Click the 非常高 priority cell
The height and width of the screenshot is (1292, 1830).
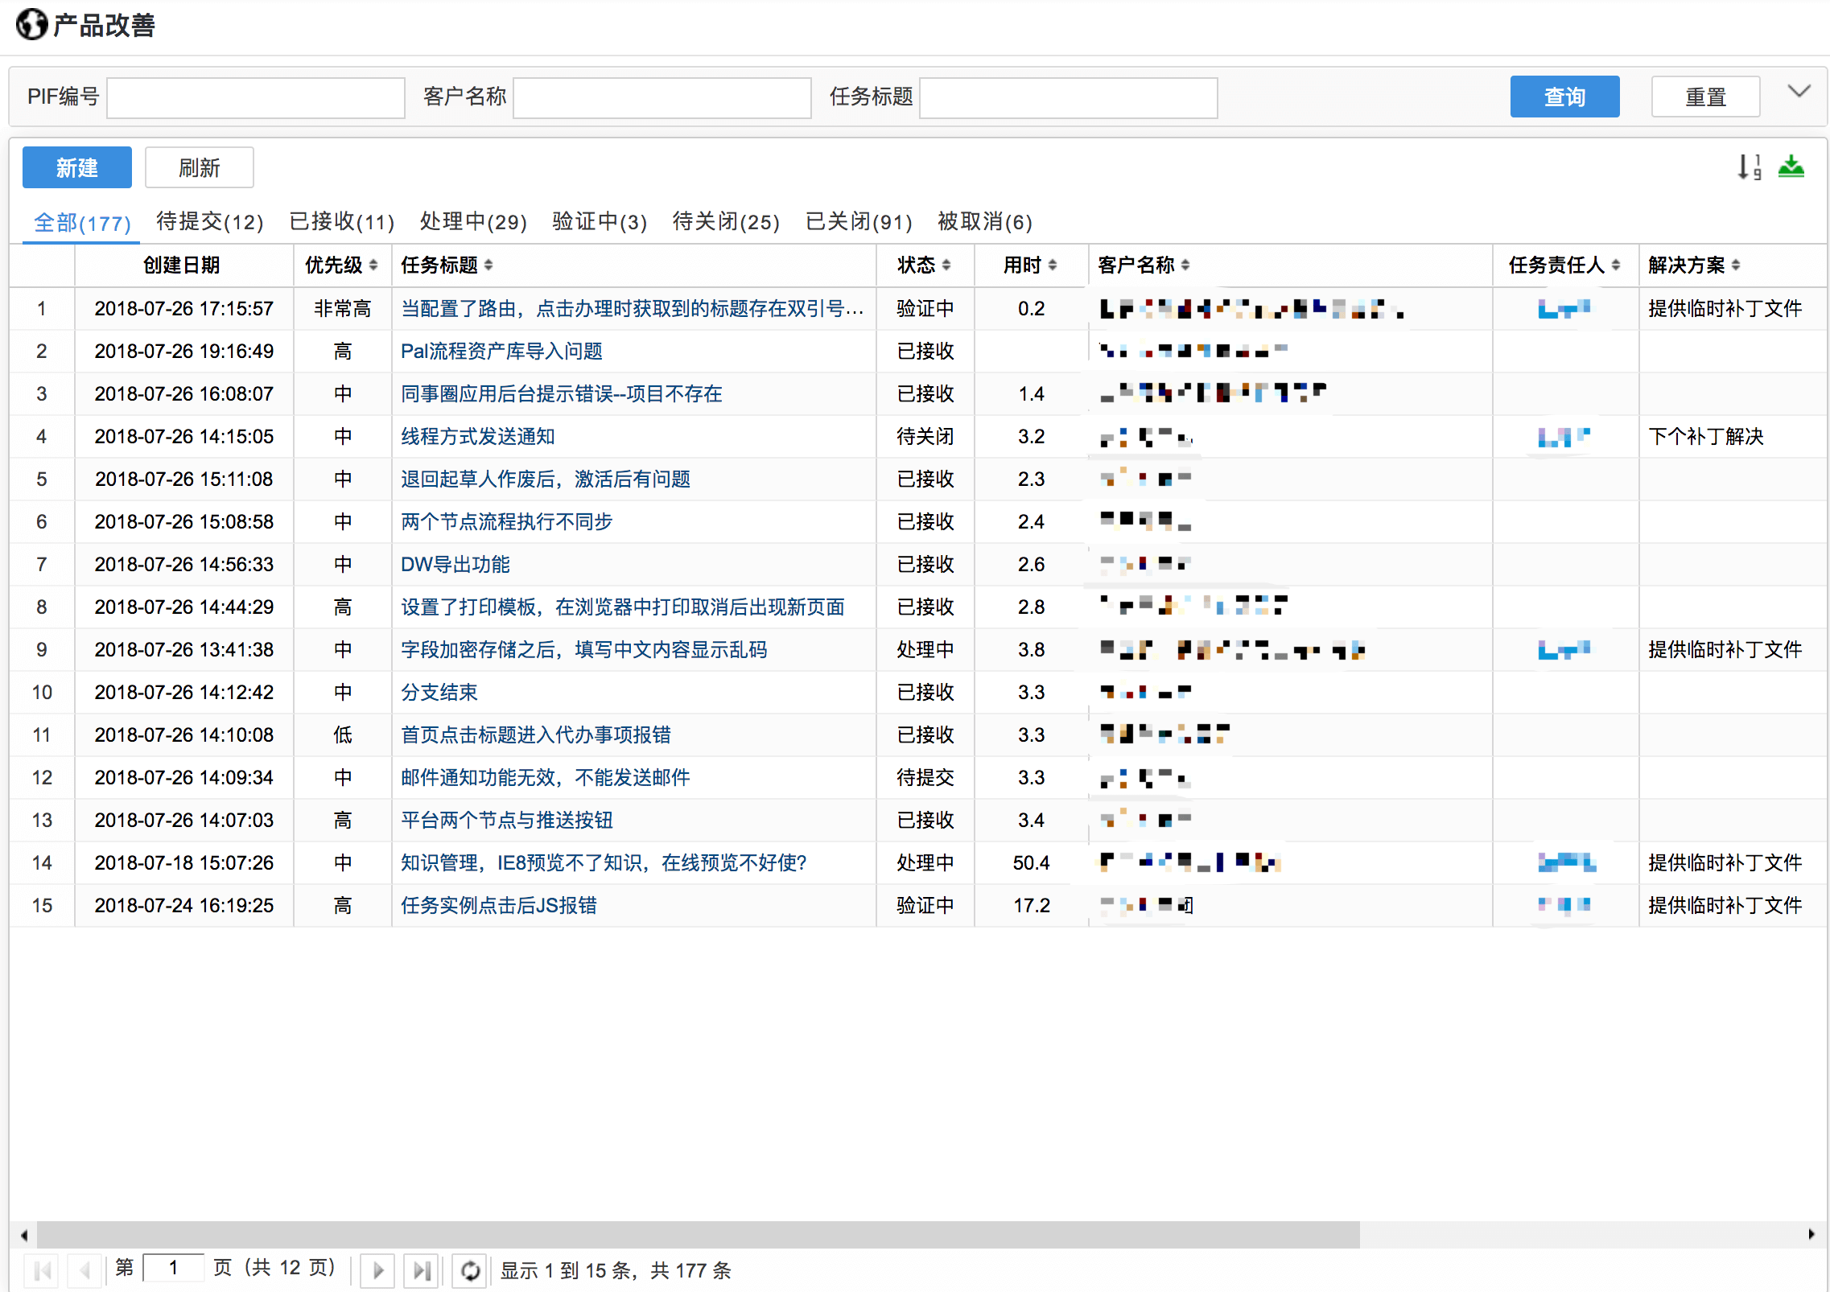point(343,309)
